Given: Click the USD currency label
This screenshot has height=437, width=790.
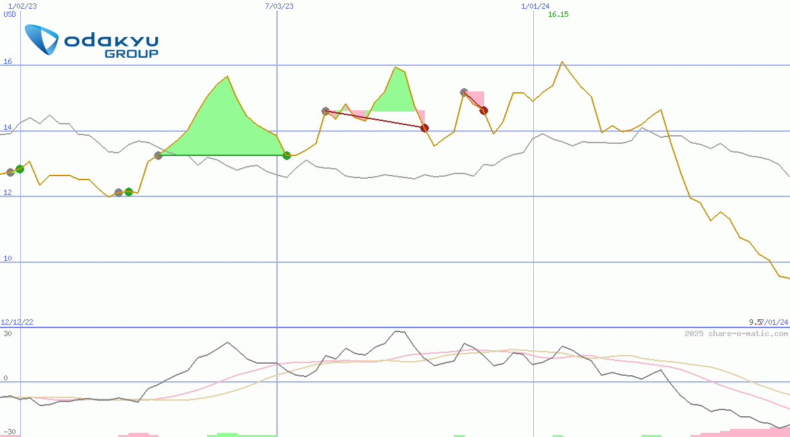Looking at the screenshot, I should click(x=10, y=14).
